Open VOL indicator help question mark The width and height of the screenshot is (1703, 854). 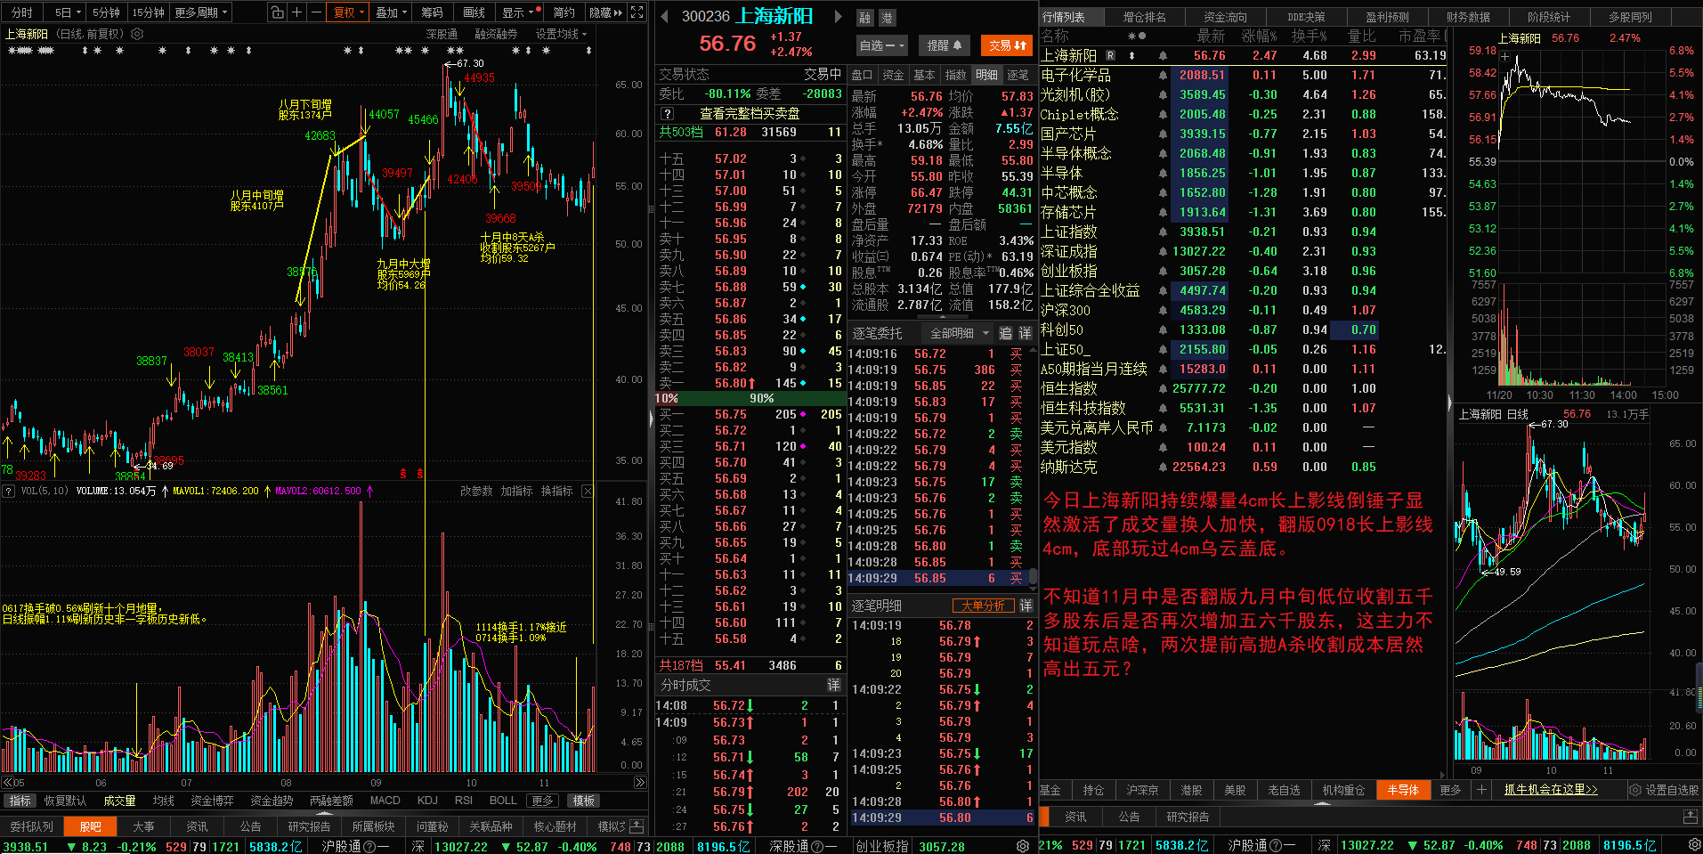point(9,491)
